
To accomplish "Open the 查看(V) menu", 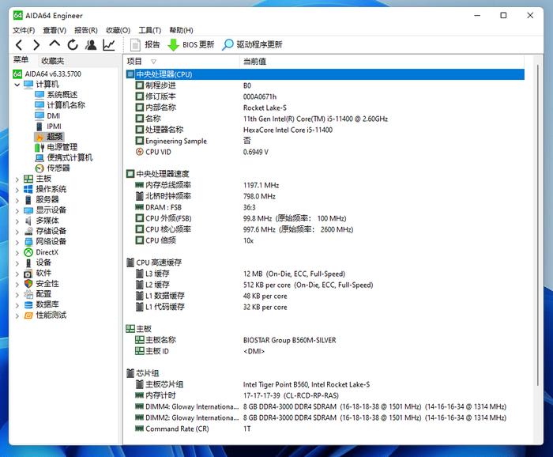I will (55, 30).
